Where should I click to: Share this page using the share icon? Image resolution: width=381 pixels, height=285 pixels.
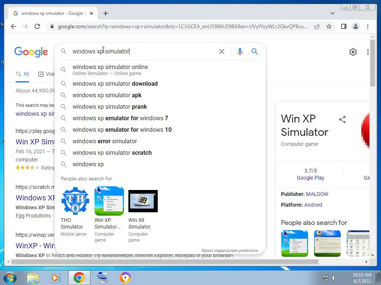click(x=317, y=26)
